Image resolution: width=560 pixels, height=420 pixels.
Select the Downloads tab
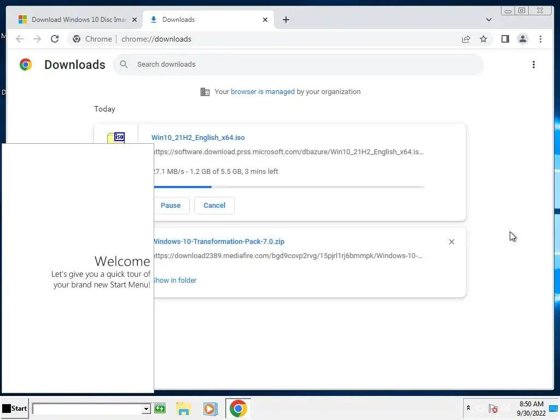point(208,20)
